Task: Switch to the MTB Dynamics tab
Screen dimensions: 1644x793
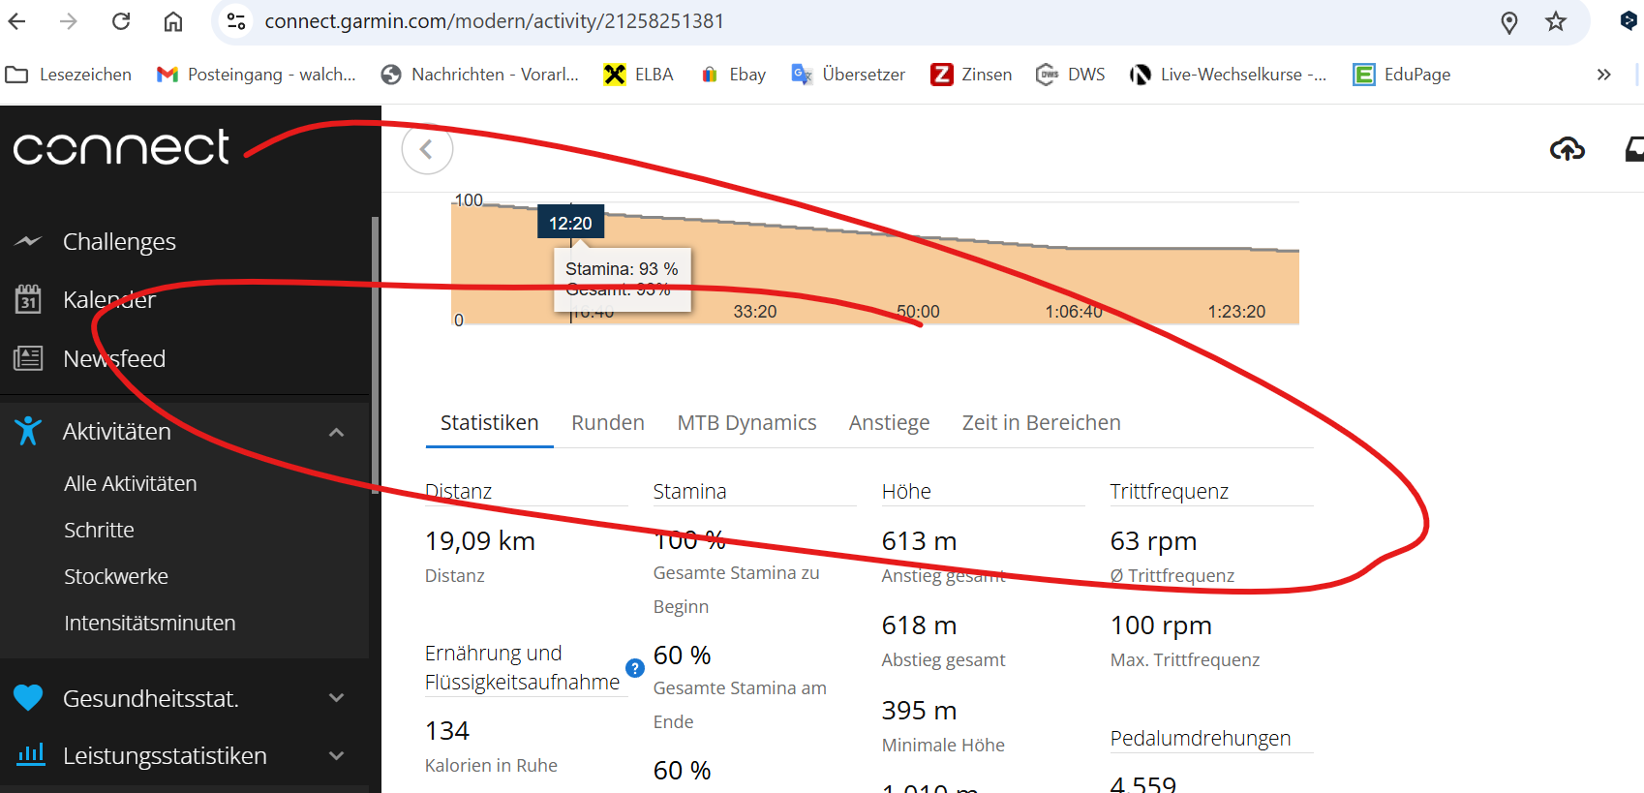Action: (746, 423)
